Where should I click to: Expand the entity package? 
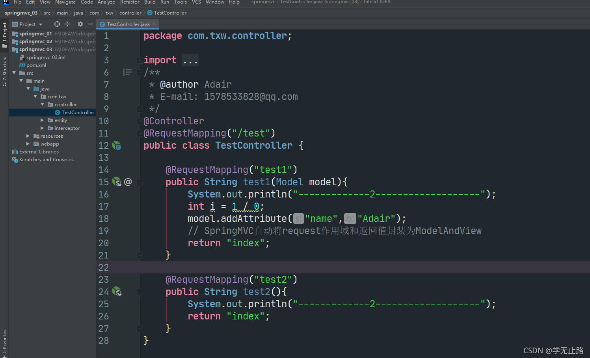[x=42, y=120]
